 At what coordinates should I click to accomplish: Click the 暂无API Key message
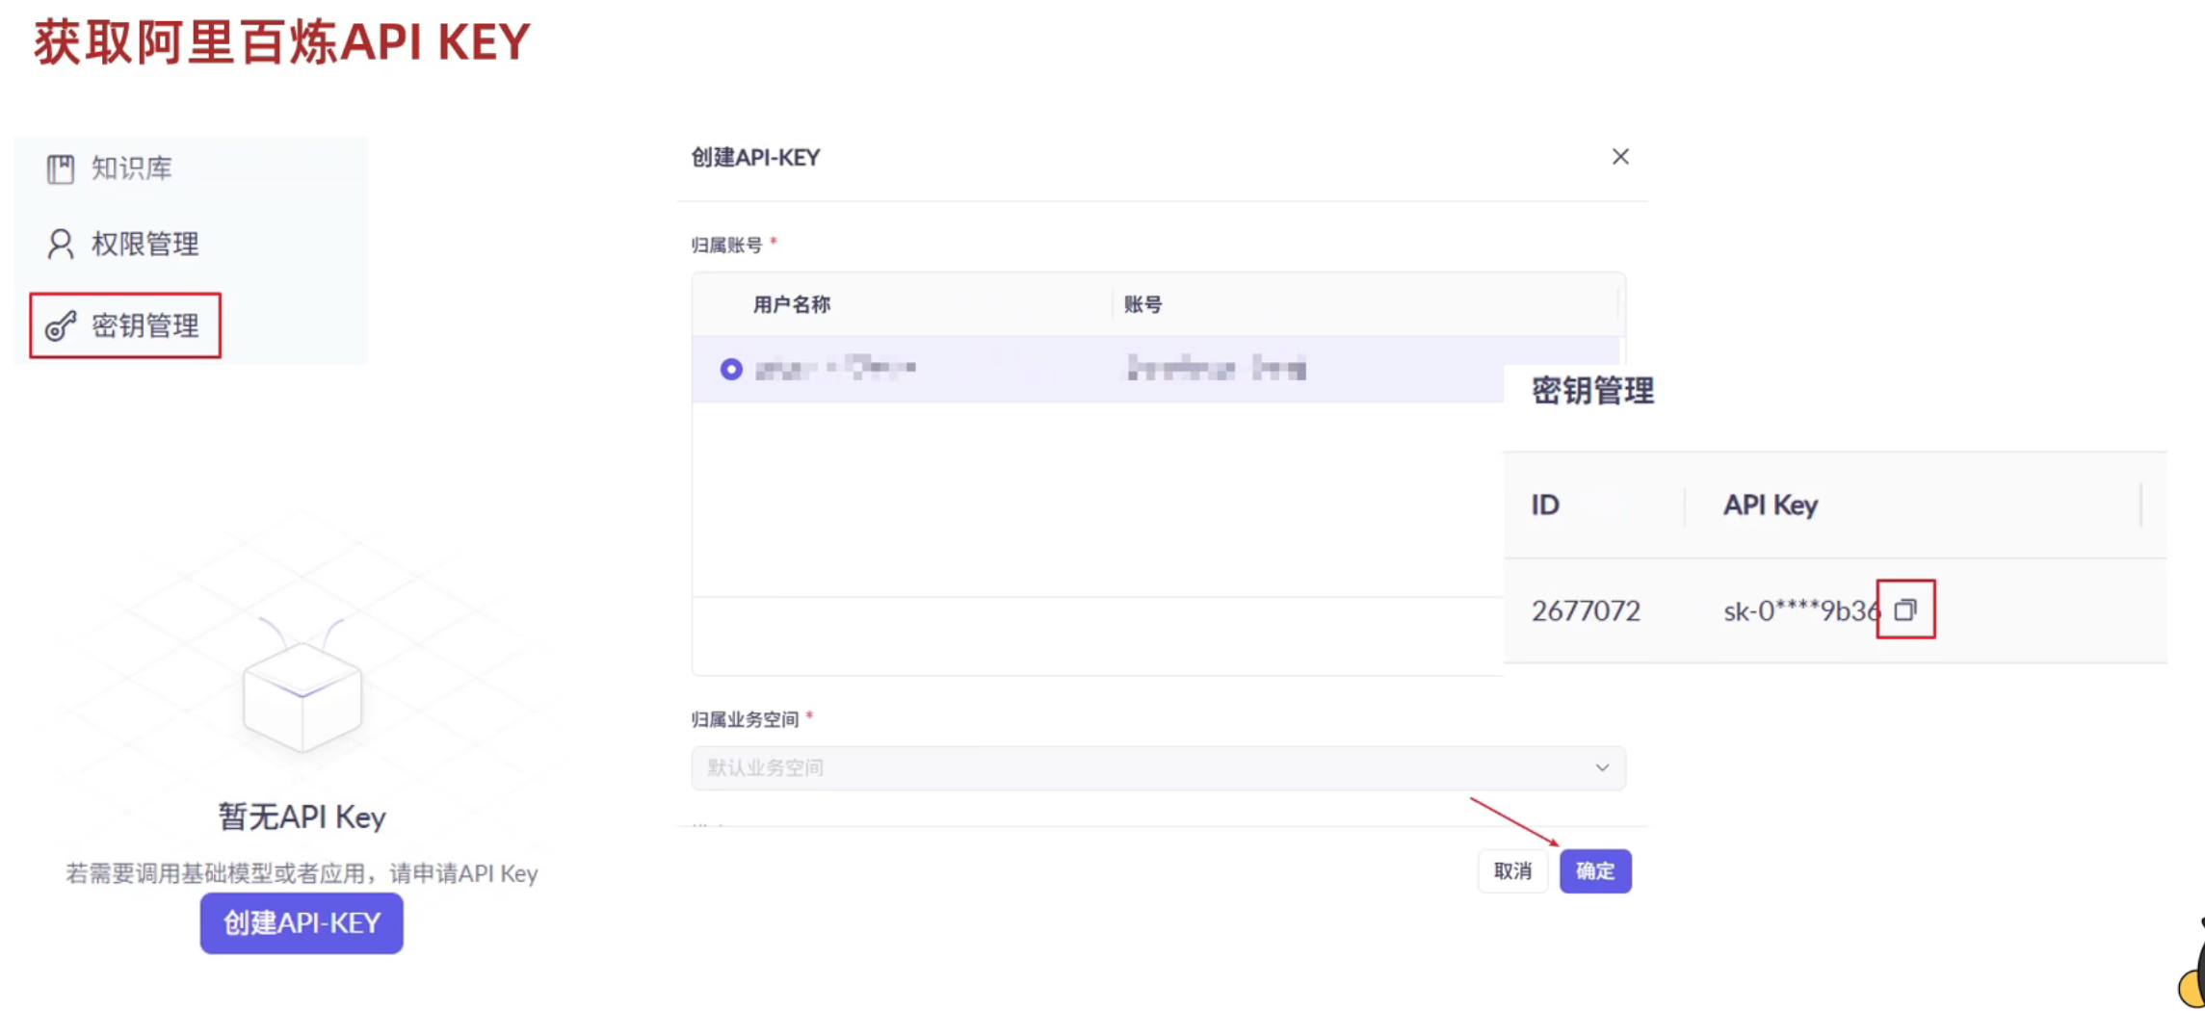[x=302, y=817]
